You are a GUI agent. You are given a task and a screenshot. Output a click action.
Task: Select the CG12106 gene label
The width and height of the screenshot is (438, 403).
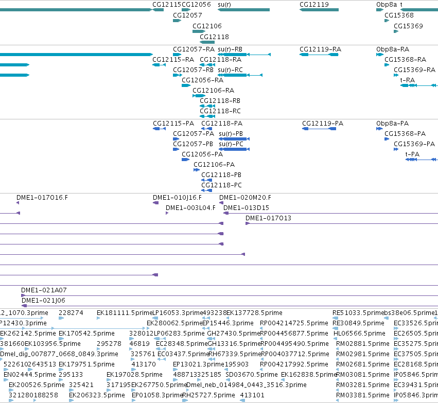click(x=207, y=26)
